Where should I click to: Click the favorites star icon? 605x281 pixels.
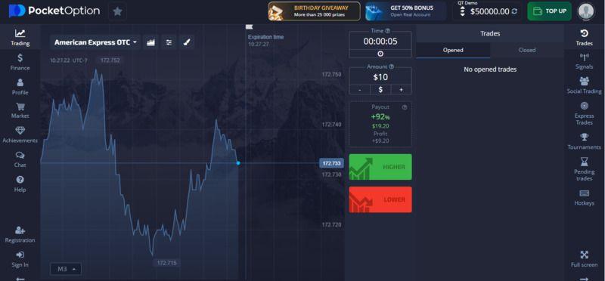117,11
